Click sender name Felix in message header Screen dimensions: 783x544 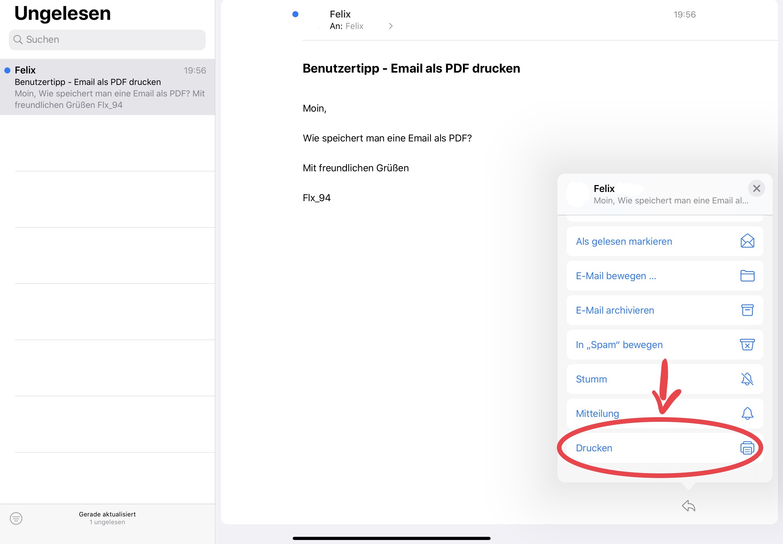coord(340,14)
